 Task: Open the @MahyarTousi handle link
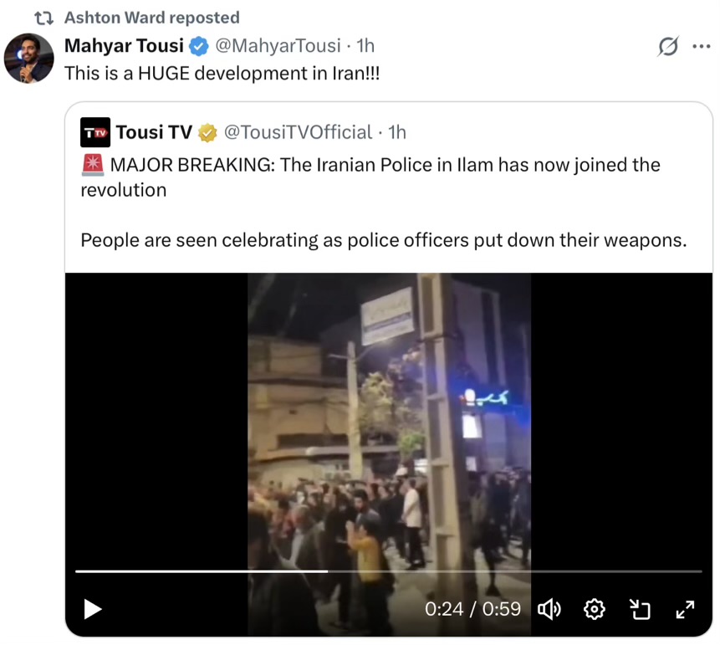[x=278, y=46]
